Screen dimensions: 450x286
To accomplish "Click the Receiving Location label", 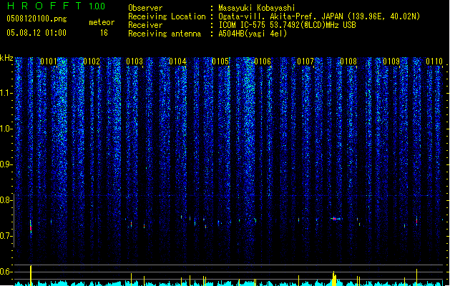I will click(x=167, y=16).
